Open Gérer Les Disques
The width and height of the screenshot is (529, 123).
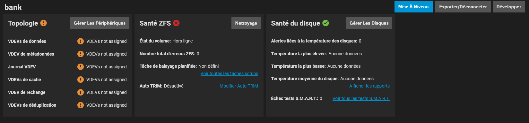coord(369,23)
